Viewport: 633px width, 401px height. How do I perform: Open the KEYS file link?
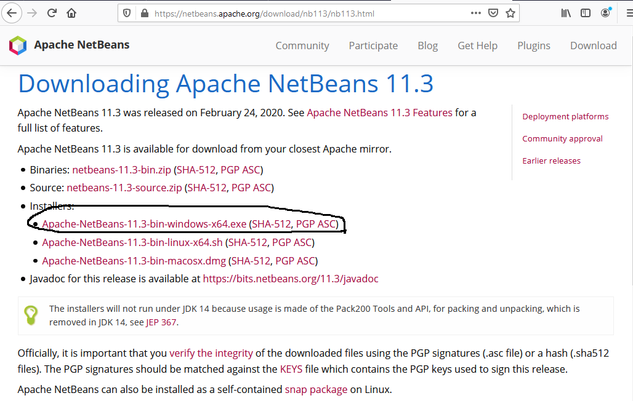(291, 369)
